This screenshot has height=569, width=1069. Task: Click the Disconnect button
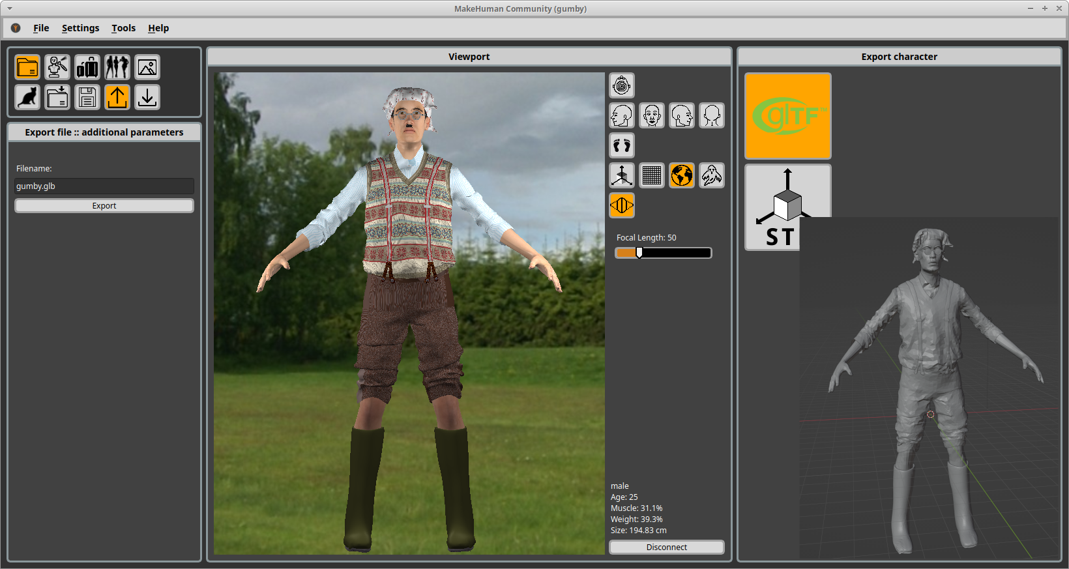click(x=666, y=547)
